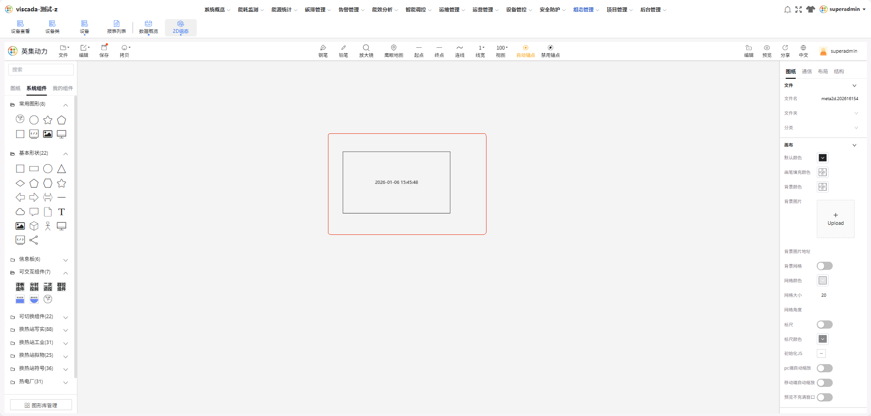Pick the cube shape
Image resolution: width=871 pixels, height=416 pixels.
click(34, 226)
